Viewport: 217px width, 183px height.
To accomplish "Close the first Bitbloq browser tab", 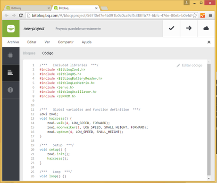I will coord(49,8).
